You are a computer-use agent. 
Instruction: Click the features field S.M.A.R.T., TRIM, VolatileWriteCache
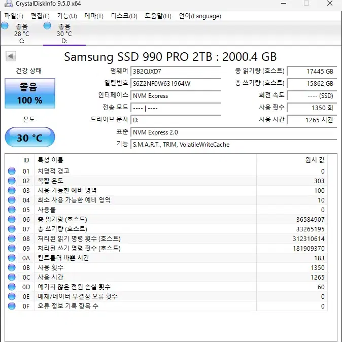click(x=233, y=145)
